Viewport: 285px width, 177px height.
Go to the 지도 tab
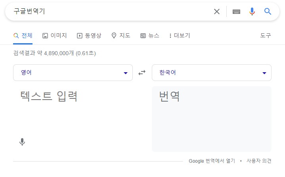(121, 35)
